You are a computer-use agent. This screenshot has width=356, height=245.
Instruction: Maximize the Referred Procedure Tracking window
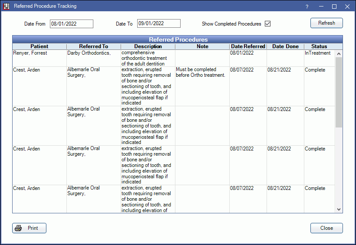[x=334, y=7]
